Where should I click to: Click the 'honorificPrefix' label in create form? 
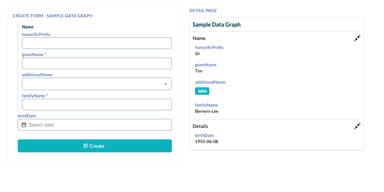pyautogui.click(x=36, y=34)
